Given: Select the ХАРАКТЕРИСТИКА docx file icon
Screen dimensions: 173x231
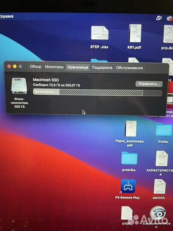Looking at the screenshot, I should pos(161,158).
